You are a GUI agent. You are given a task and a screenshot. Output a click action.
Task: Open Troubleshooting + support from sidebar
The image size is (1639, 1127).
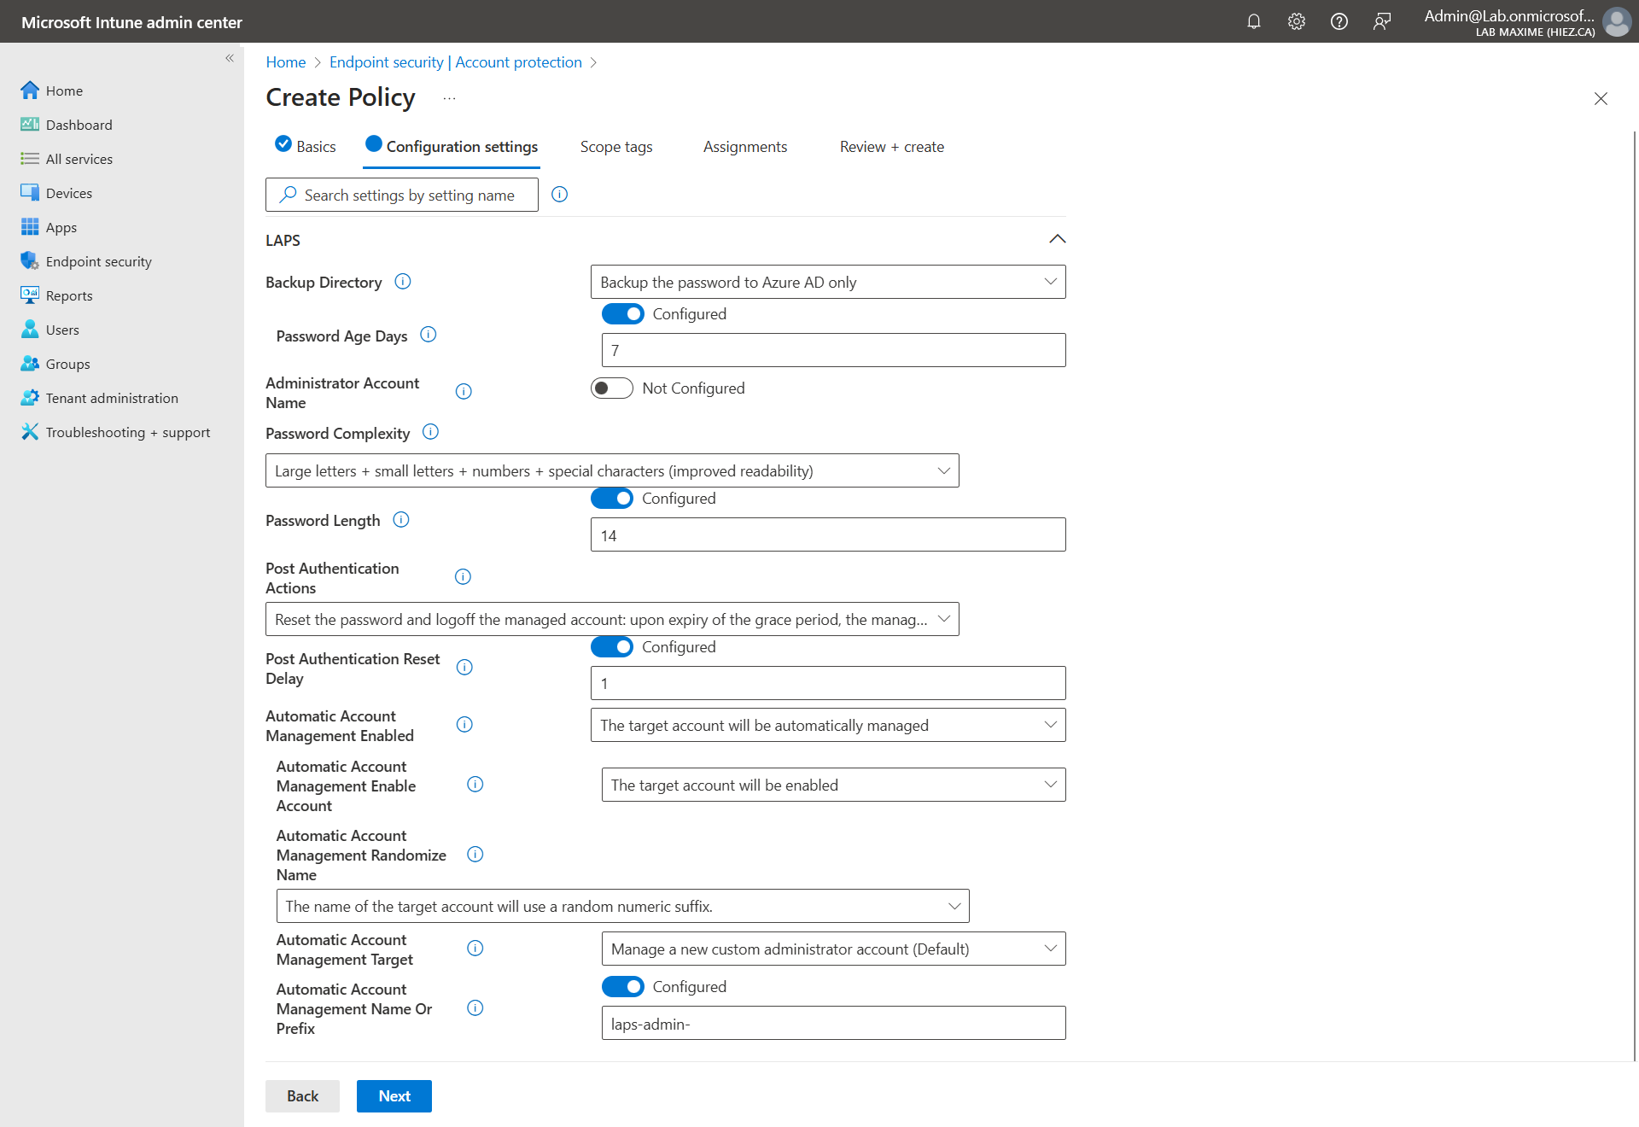(127, 432)
